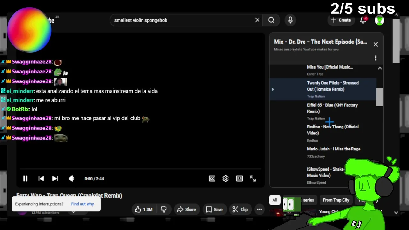Close the Mix playlist panel
Image resolution: width=409 pixels, height=230 pixels.
tap(376, 44)
